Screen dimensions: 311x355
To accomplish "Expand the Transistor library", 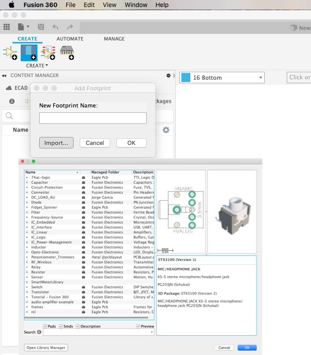I will tap(27, 292).
